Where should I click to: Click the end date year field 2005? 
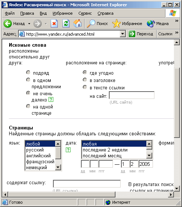(x=146, y=164)
